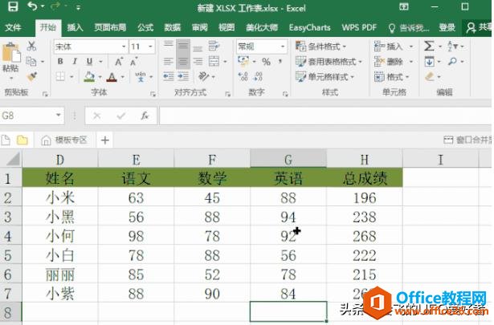Add new tab with plus button
Screen dimensions: 494x325
click(105, 140)
